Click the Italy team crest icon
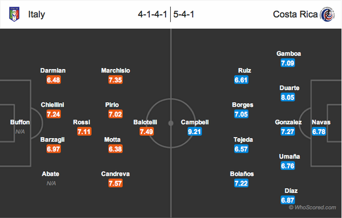The width and height of the screenshot is (342, 218). click(14, 14)
